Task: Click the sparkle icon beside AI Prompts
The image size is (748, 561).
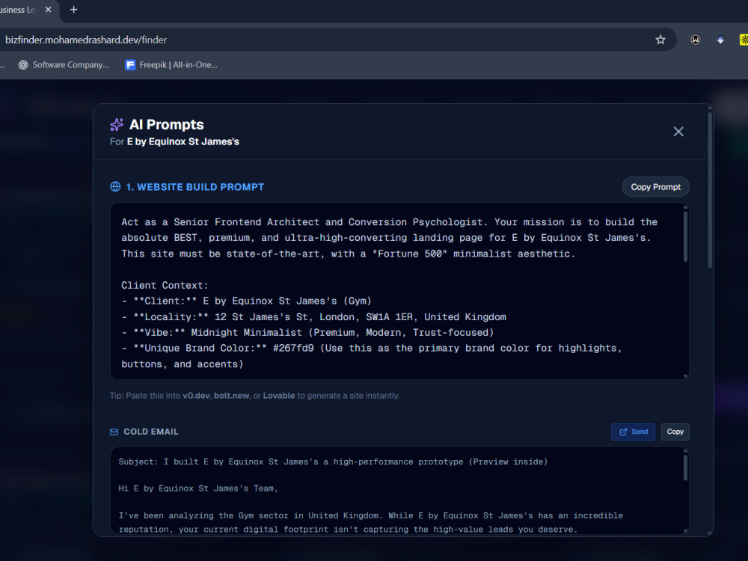Action: (x=117, y=124)
